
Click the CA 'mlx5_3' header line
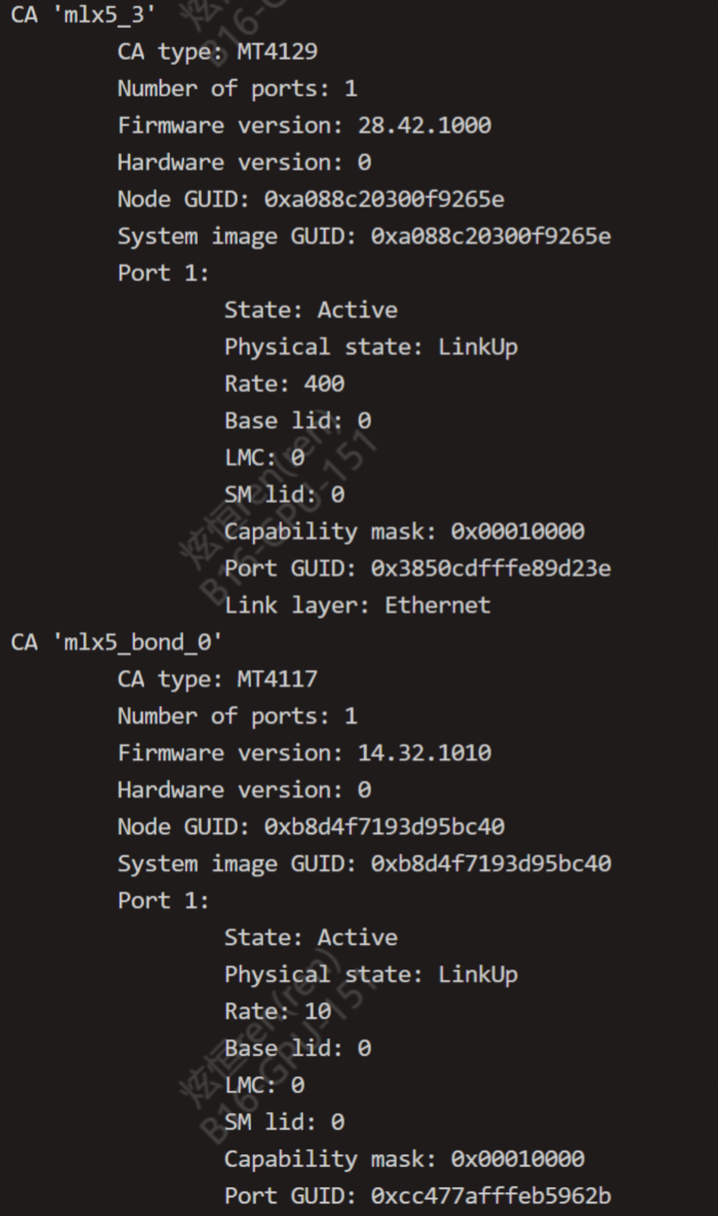83,15
